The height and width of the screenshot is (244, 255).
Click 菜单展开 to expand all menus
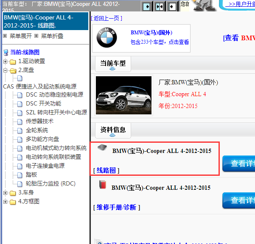tap(20, 36)
